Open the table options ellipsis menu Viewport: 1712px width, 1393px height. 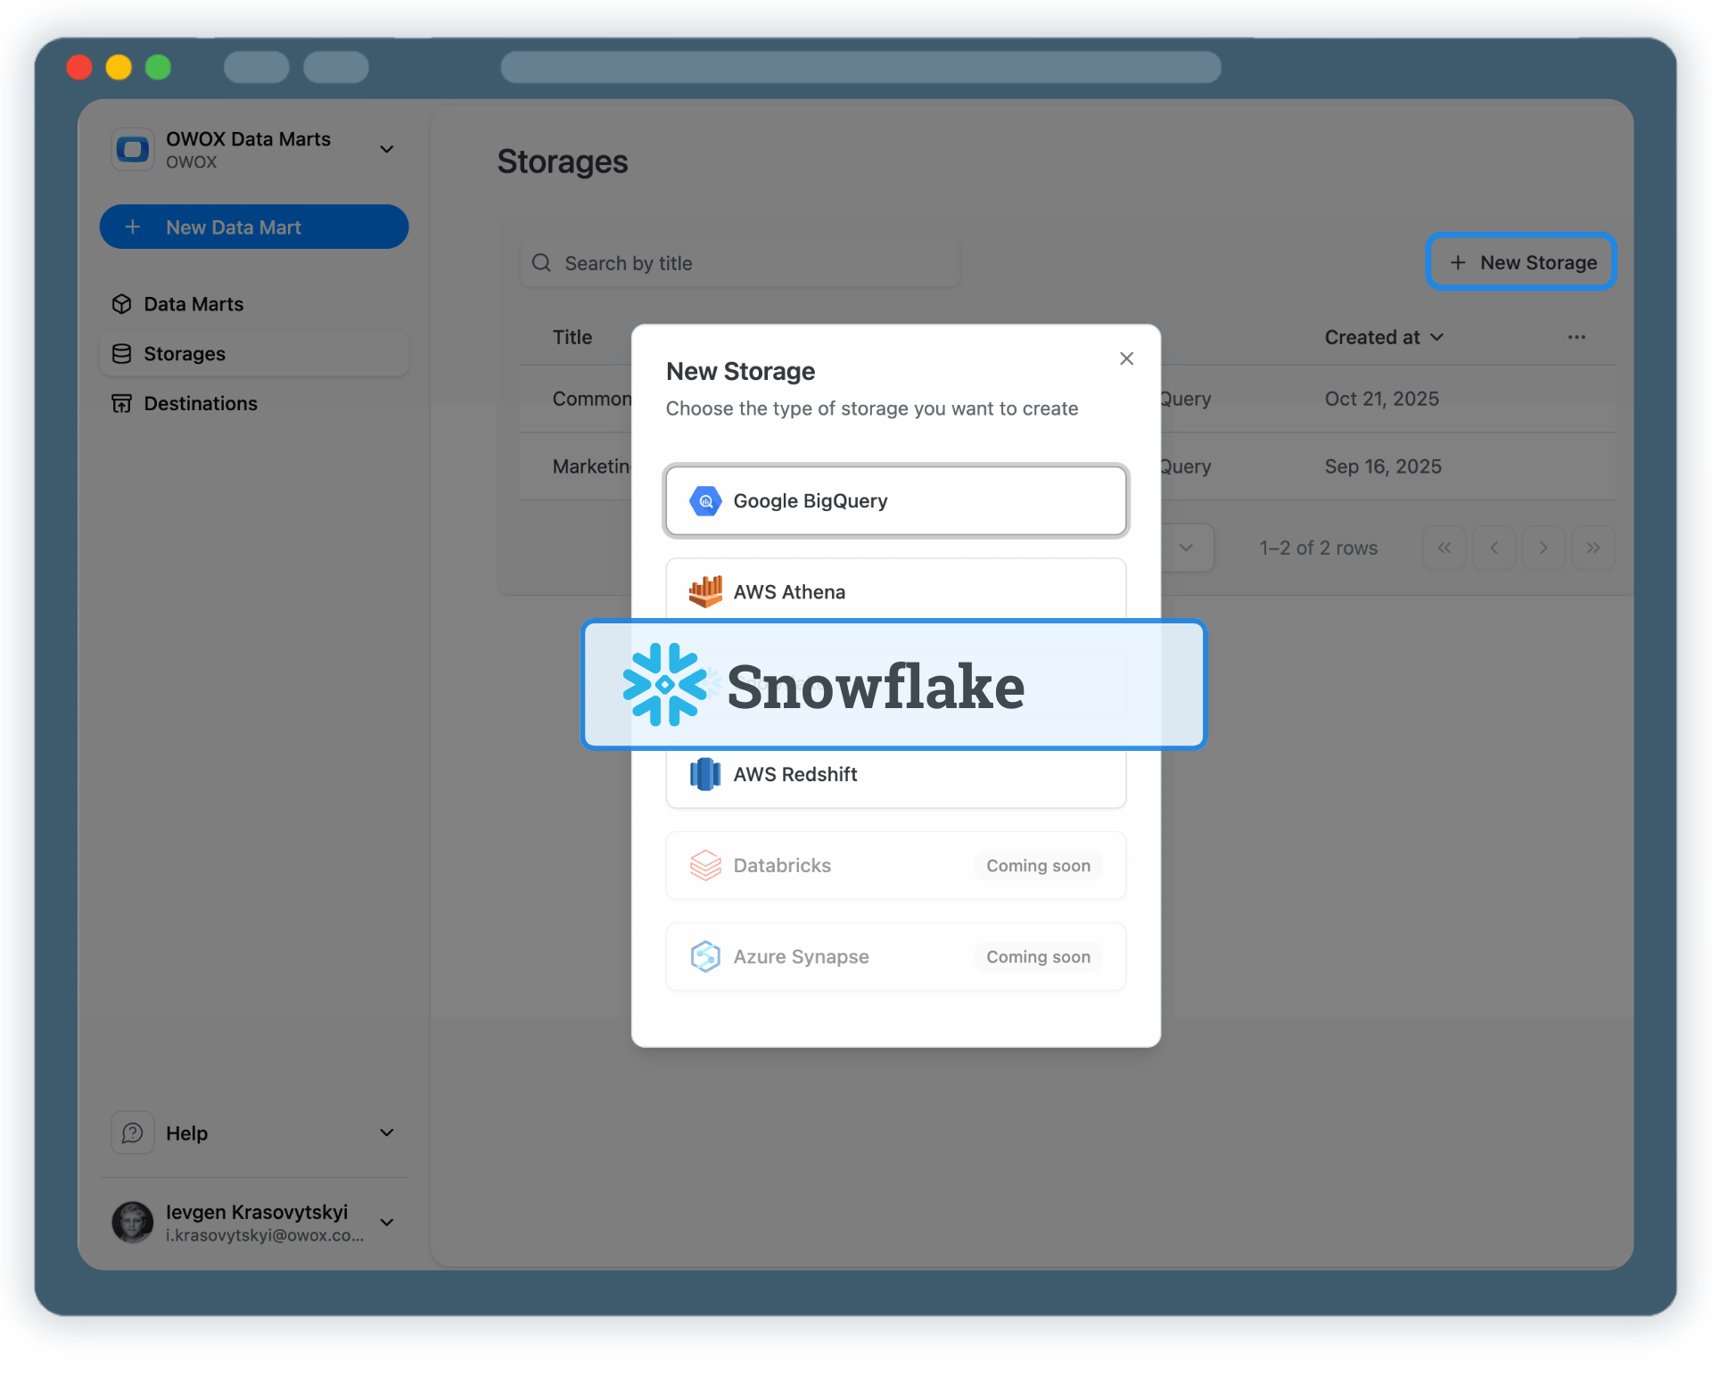coord(1576,337)
